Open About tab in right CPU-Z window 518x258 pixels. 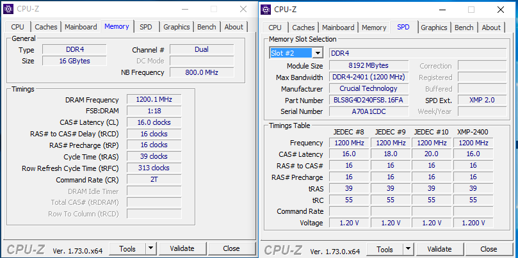click(491, 28)
